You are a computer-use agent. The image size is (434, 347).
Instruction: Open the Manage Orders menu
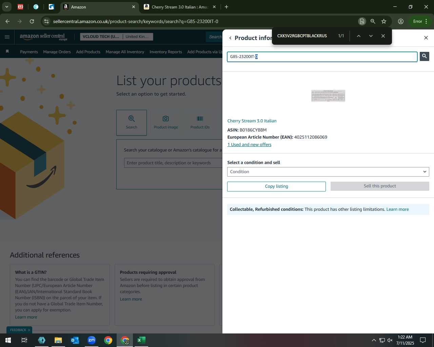(57, 52)
